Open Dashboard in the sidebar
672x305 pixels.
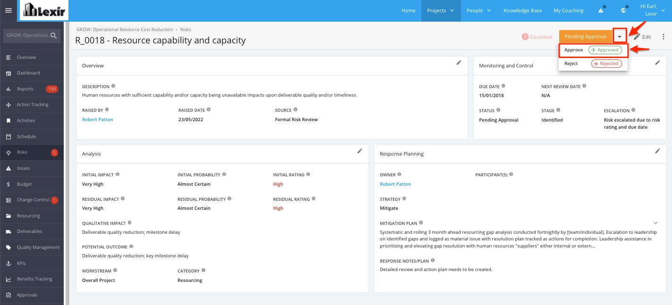[32, 73]
